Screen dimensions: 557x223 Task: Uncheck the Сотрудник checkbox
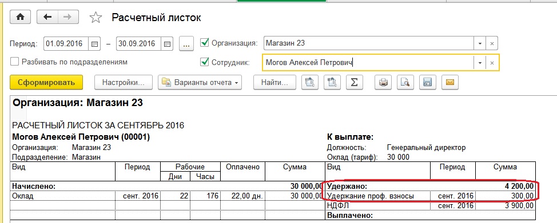(205, 62)
